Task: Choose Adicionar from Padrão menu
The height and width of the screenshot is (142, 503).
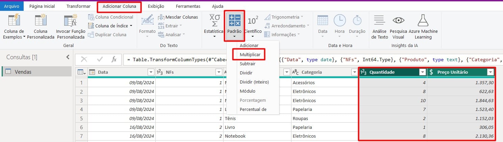Action: tap(249, 45)
